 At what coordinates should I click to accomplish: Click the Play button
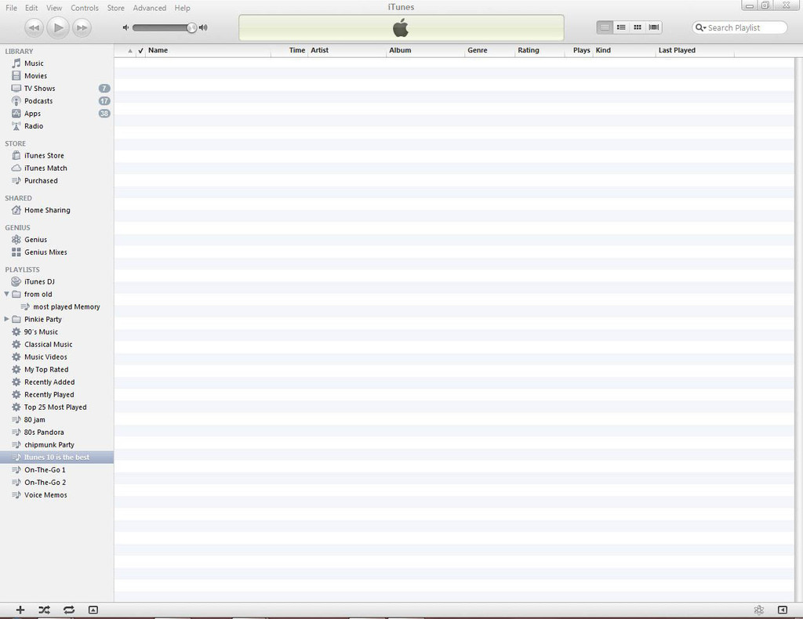tap(58, 27)
